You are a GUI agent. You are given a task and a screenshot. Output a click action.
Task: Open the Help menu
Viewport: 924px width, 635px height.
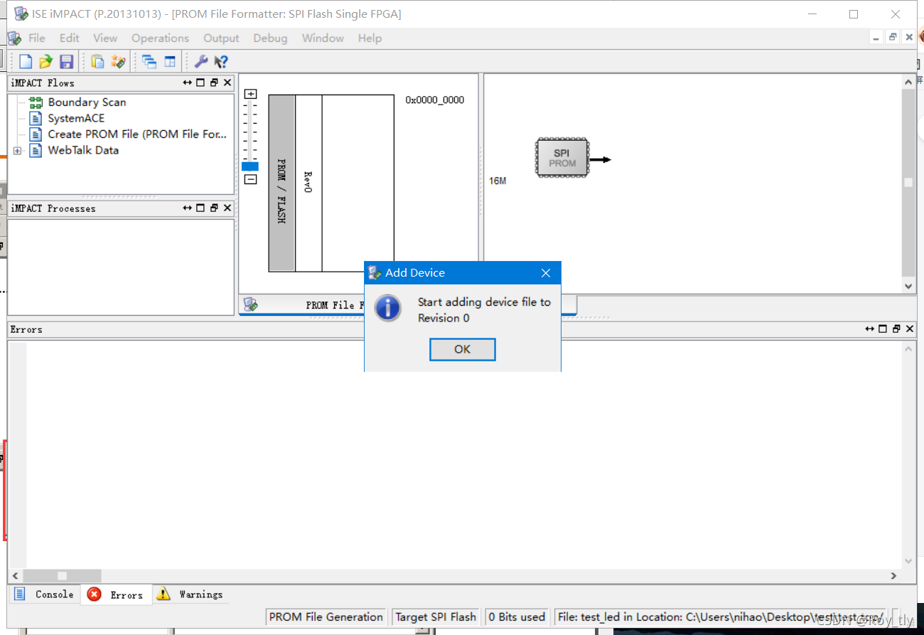coord(370,38)
